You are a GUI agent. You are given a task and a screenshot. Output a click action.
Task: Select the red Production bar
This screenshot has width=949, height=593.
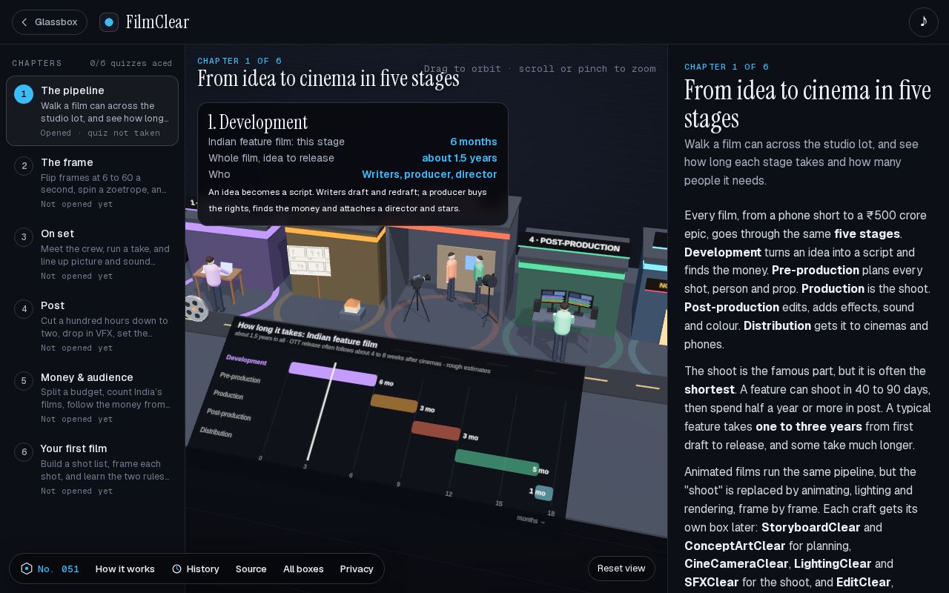(436, 431)
